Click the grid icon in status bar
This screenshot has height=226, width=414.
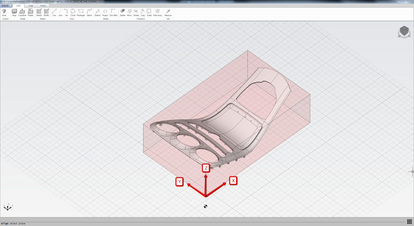click(x=410, y=222)
